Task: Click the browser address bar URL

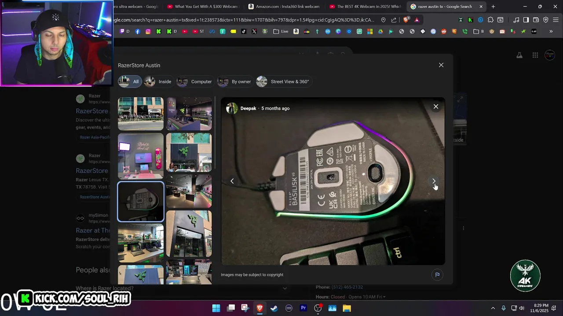Action: point(244,20)
